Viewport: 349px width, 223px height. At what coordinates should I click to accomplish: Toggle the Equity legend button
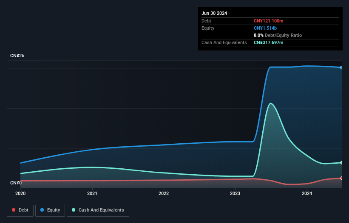click(50, 210)
